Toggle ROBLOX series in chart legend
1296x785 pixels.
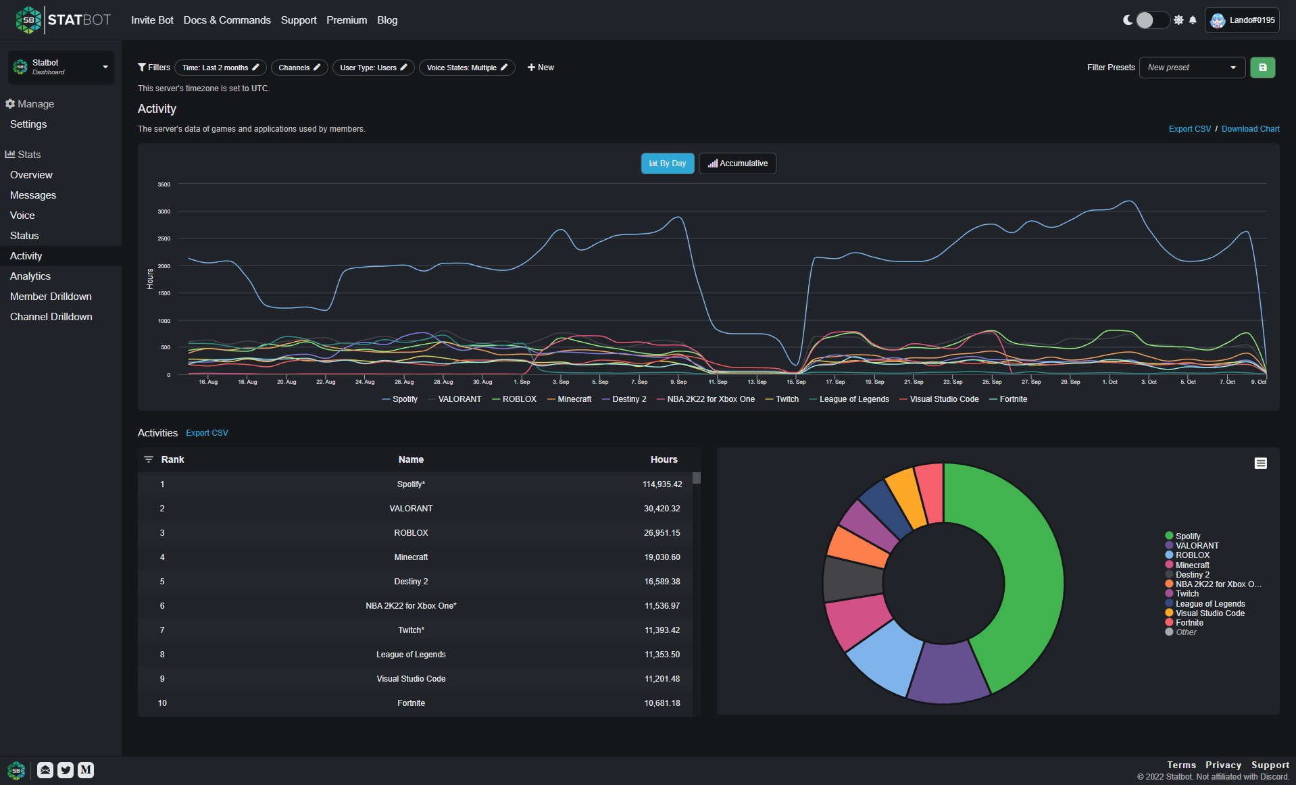514,399
